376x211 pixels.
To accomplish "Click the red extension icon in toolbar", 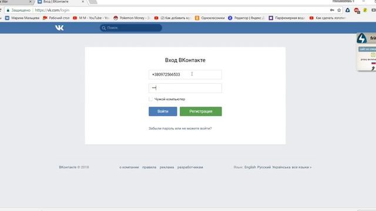I will coord(357,11).
